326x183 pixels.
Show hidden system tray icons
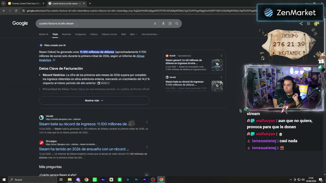[291, 180]
